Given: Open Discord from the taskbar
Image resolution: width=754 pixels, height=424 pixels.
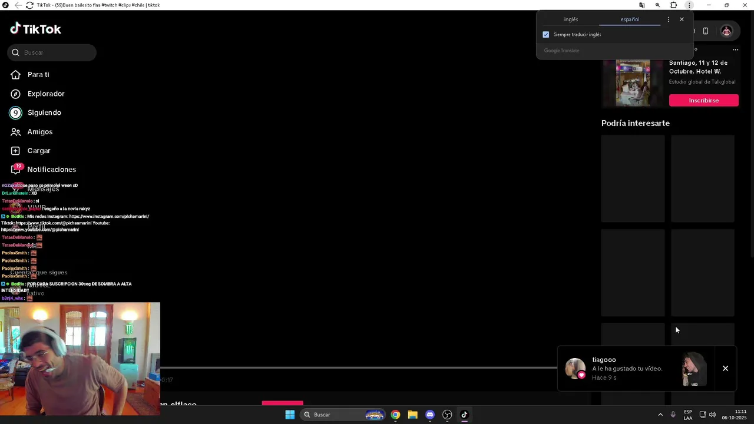Looking at the screenshot, I should tap(430, 415).
